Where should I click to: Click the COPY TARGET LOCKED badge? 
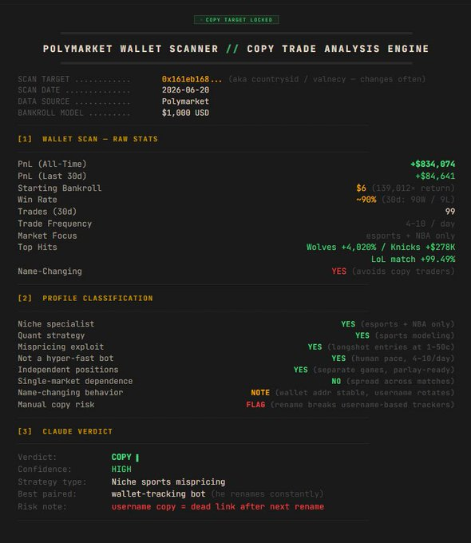[x=236, y=20]
